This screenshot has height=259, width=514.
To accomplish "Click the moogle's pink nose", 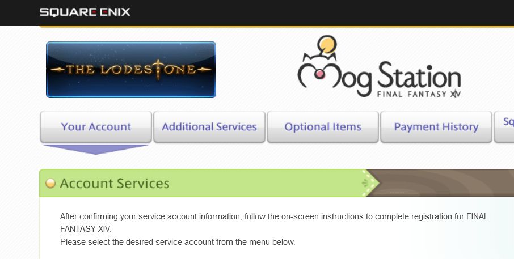I will (x=319, y=74).
